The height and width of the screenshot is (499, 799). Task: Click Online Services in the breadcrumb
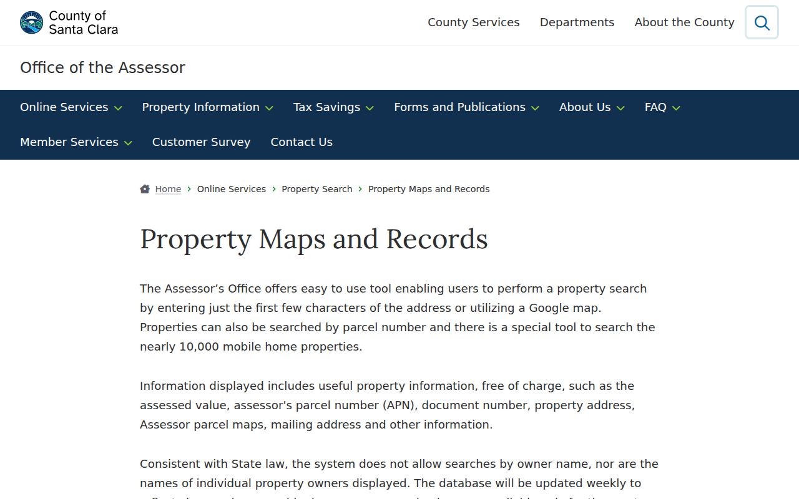232,189
